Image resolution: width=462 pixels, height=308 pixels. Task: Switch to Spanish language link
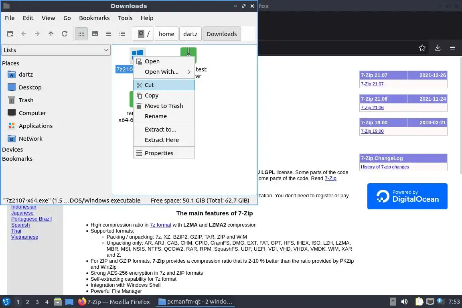[x=20, y=225]
